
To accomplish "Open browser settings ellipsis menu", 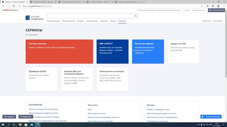I will 224,6.
